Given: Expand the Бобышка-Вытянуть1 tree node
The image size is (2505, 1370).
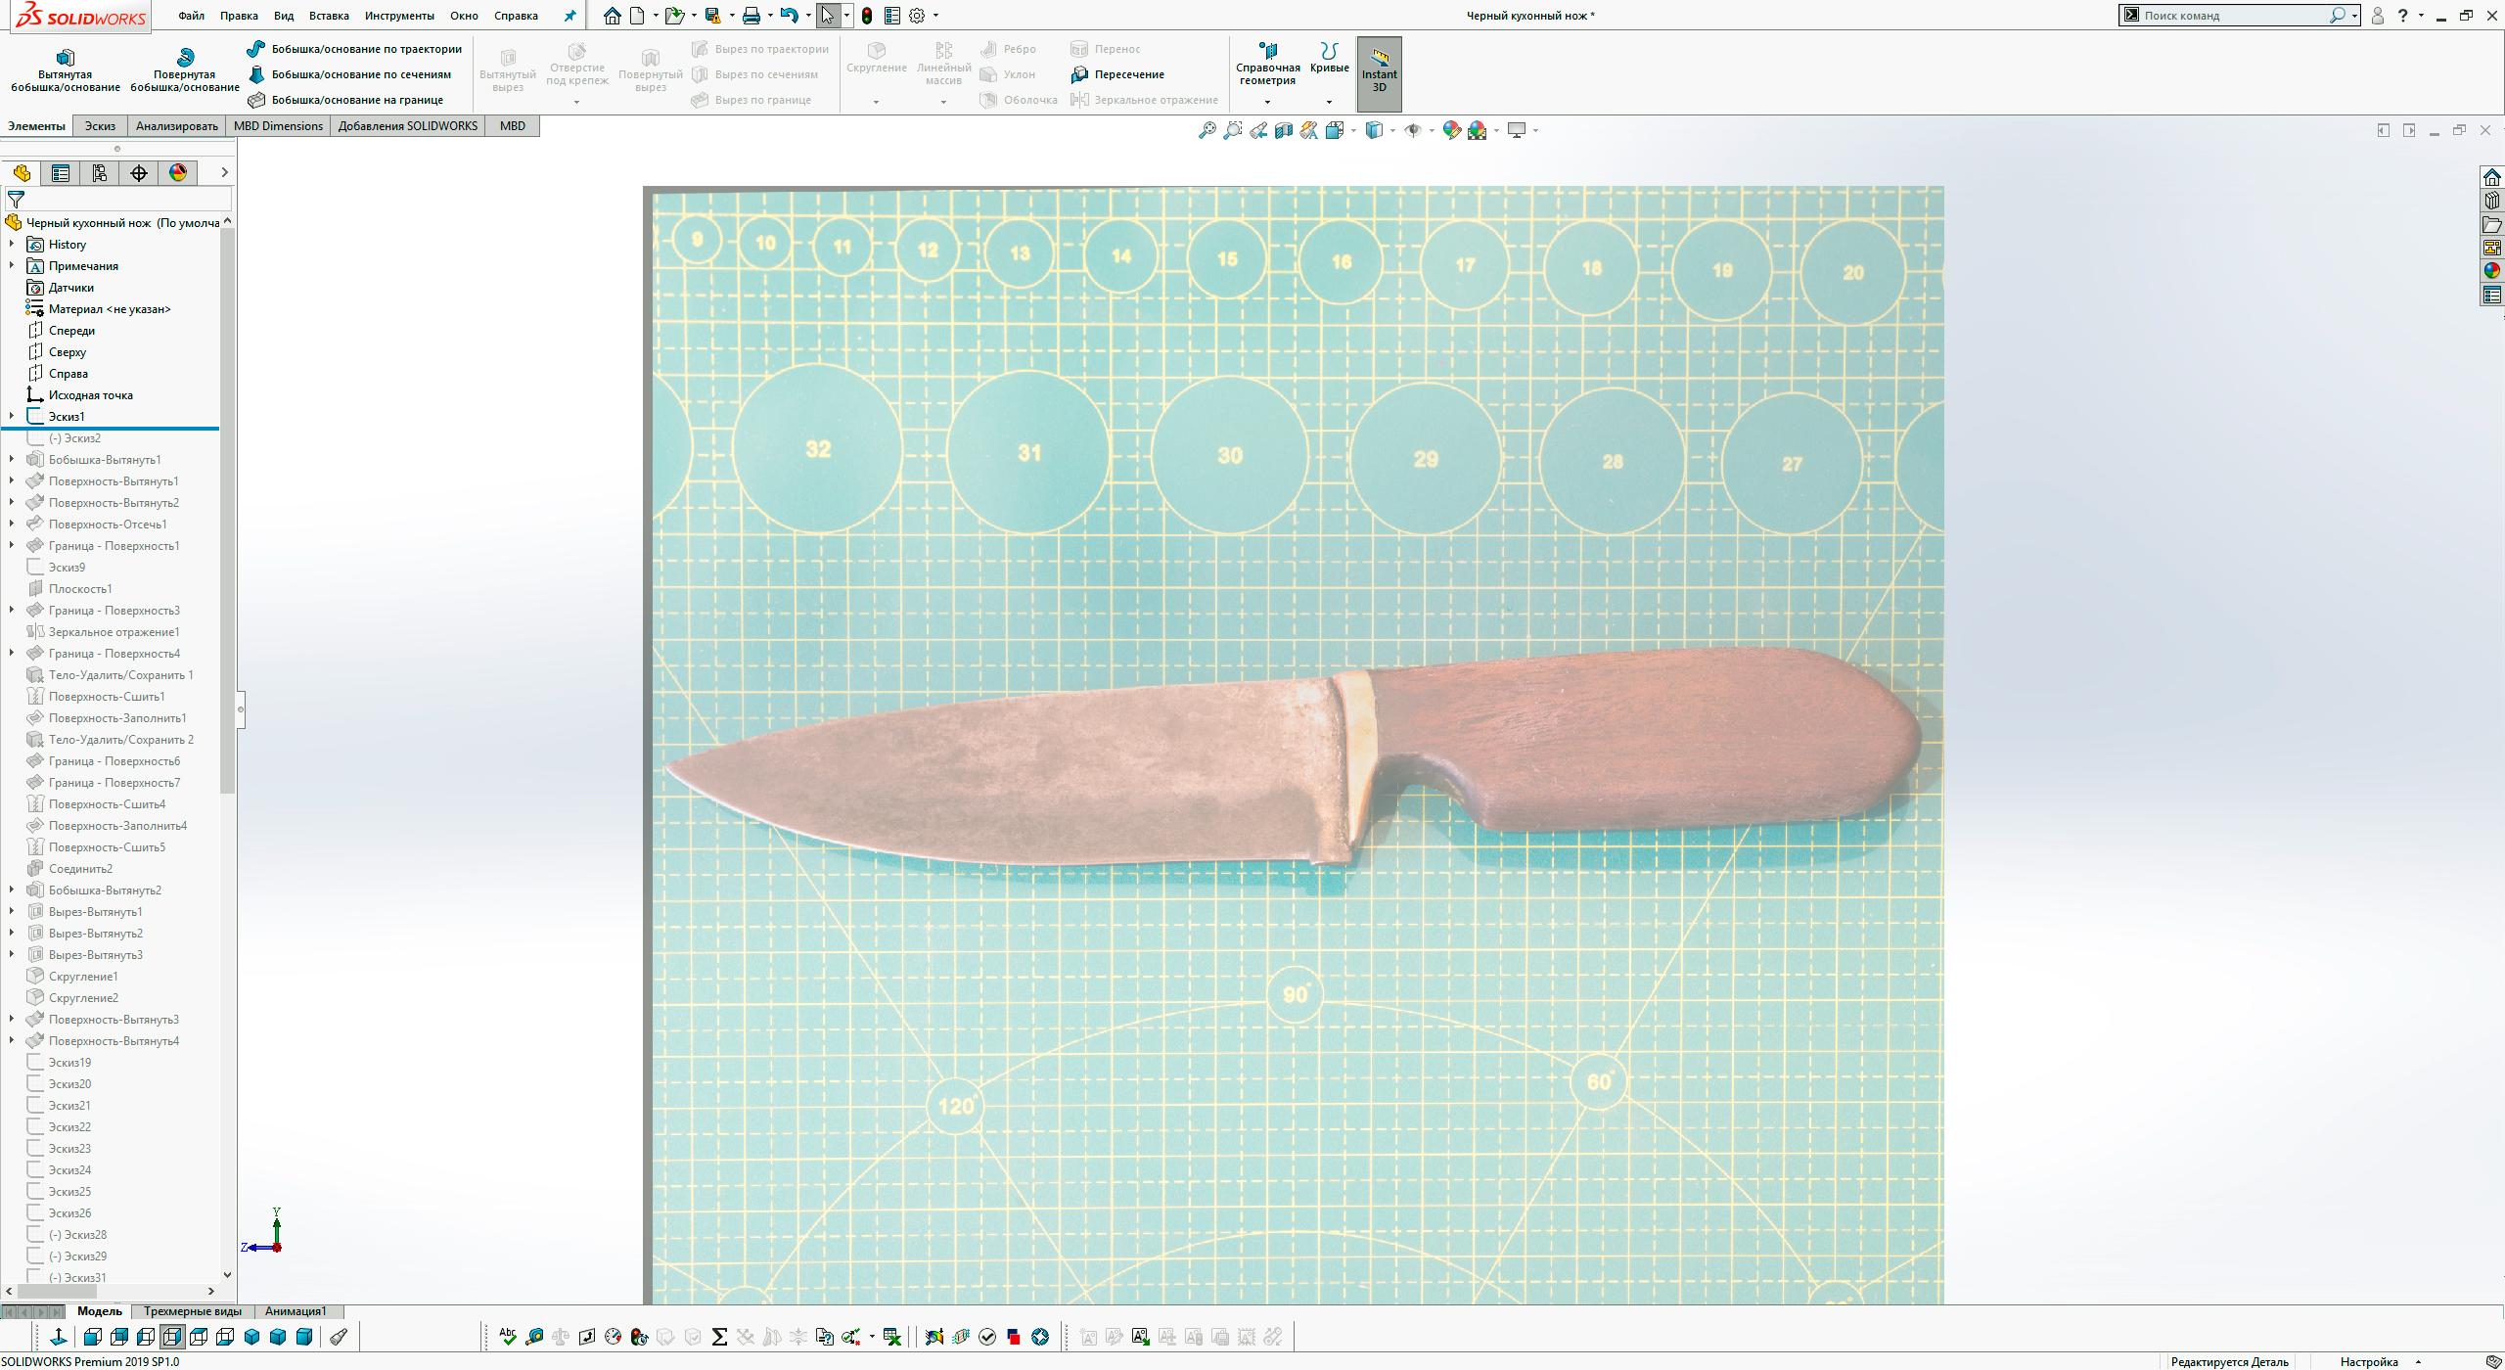Looking at the screenshot, I should coord(11,459).
